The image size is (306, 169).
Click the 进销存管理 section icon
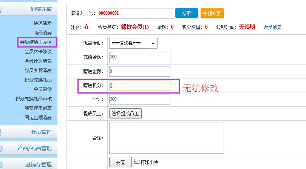pos(2,164)
